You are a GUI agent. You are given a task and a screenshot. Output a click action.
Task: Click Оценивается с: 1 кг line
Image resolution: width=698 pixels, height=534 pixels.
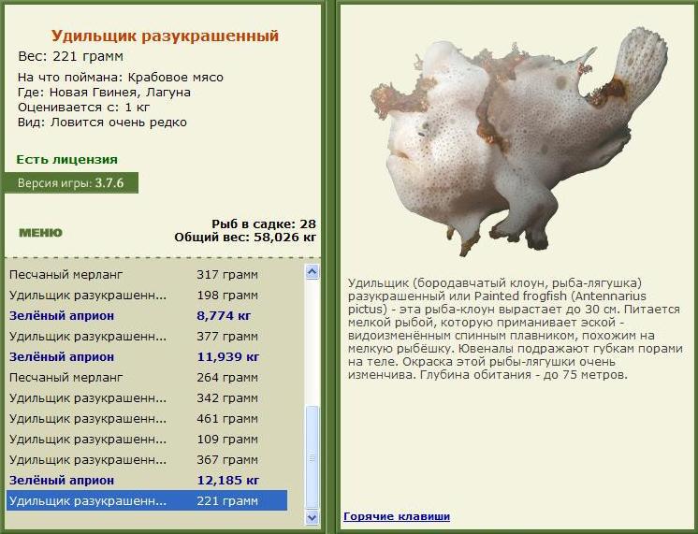[83, 108]
